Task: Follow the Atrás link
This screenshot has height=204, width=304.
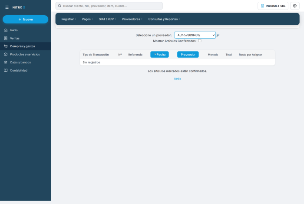Action: click(x=177, y=79)
